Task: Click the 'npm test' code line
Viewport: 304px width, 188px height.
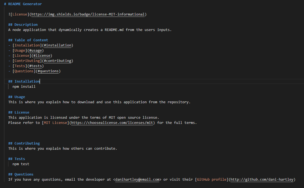Action: click(x=21, y=164)
